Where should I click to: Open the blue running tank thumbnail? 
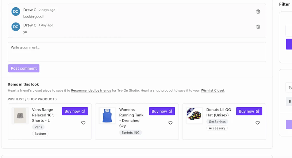(x=107, y=116)
